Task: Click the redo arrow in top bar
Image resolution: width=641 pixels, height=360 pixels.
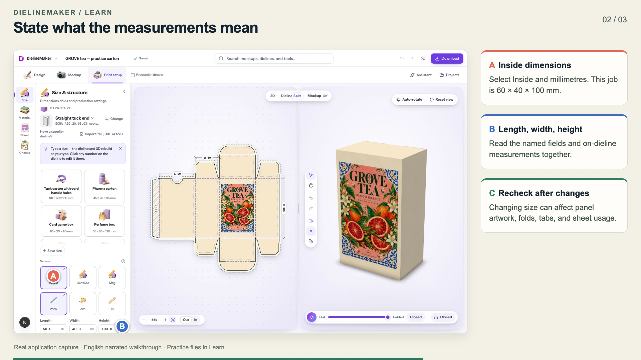Action: (411, 59)
